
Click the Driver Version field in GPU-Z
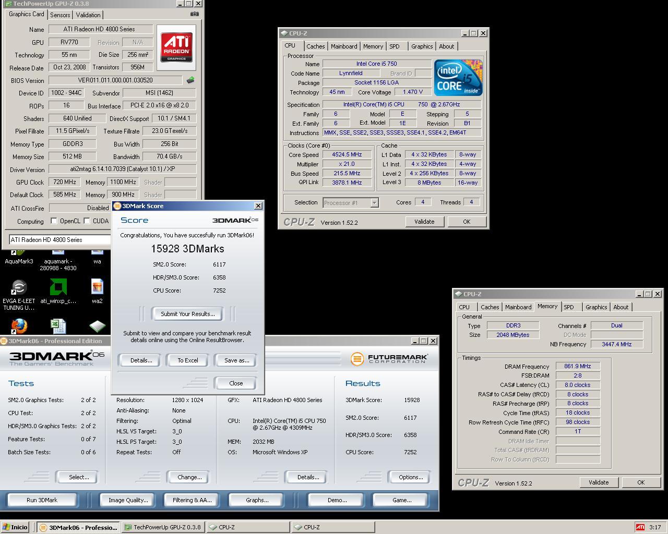[x=123, y=169]
